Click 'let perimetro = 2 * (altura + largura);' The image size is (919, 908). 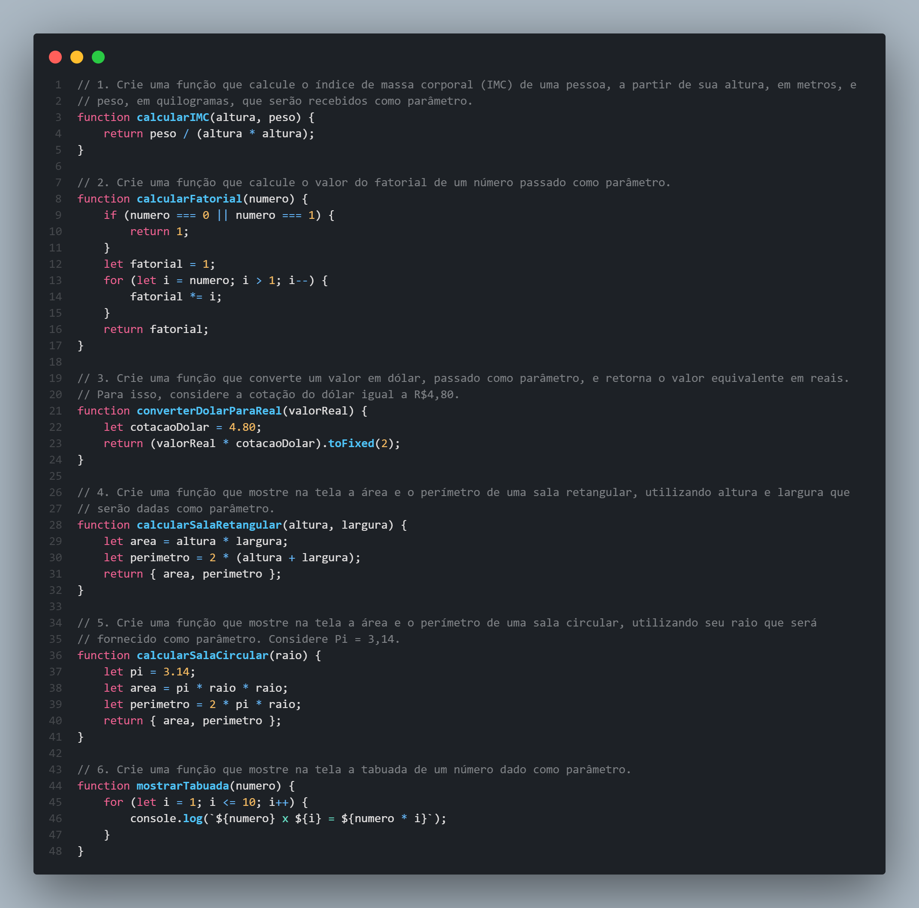pyautogui.click(x=232, y=557)
